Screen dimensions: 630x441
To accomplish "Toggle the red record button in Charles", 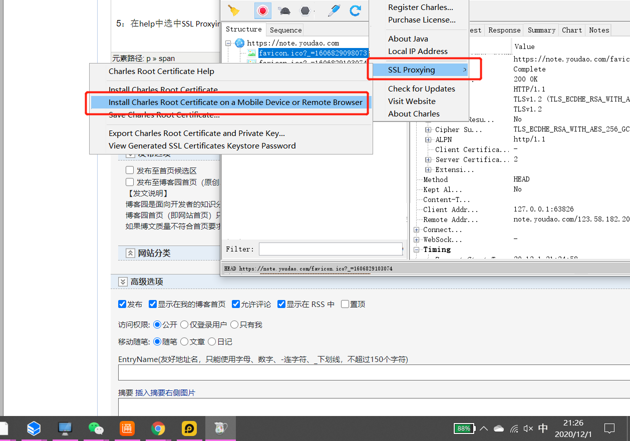I will [262, 10].
